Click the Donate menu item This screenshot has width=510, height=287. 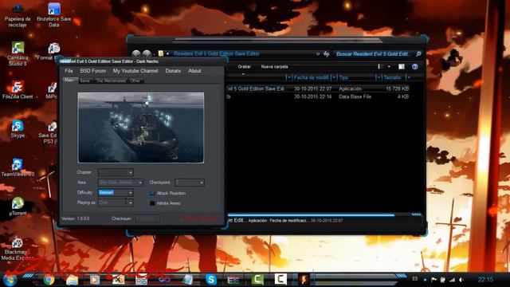173,71
